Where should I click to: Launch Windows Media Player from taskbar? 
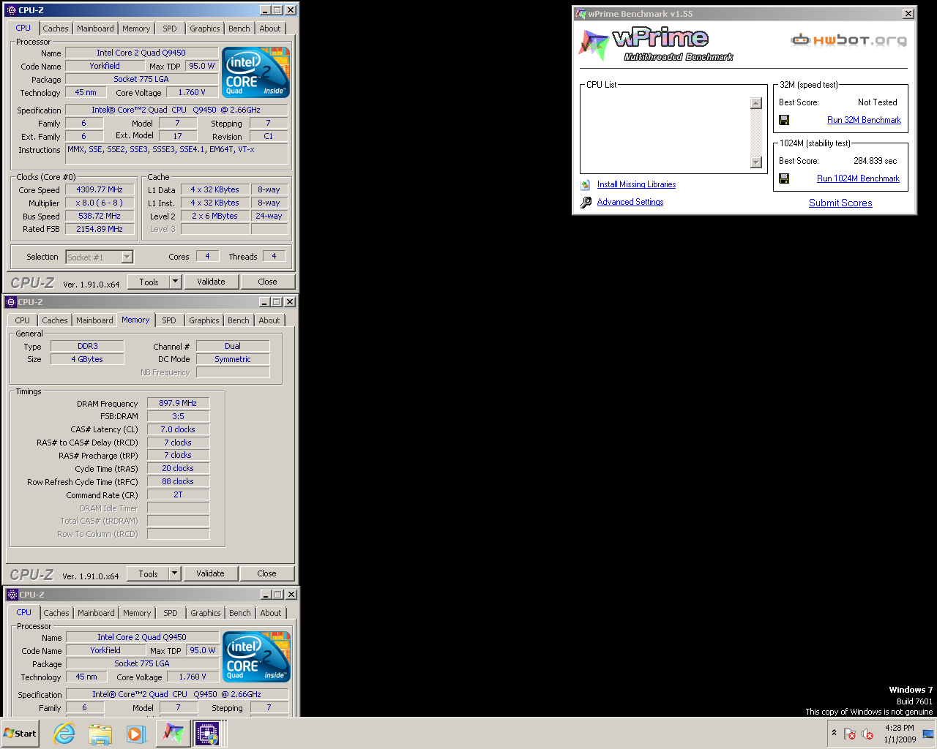point(135,734)
